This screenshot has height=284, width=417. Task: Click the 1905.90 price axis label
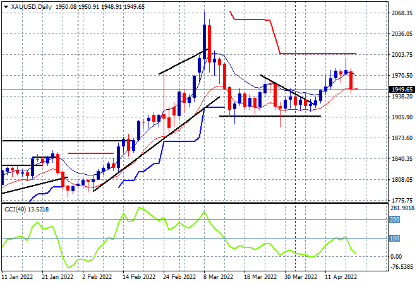tap(402, 117)
